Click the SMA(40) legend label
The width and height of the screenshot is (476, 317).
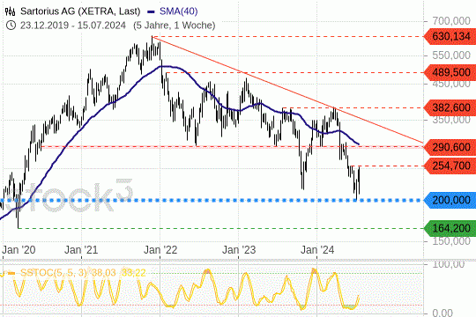(x=178, y=11)
